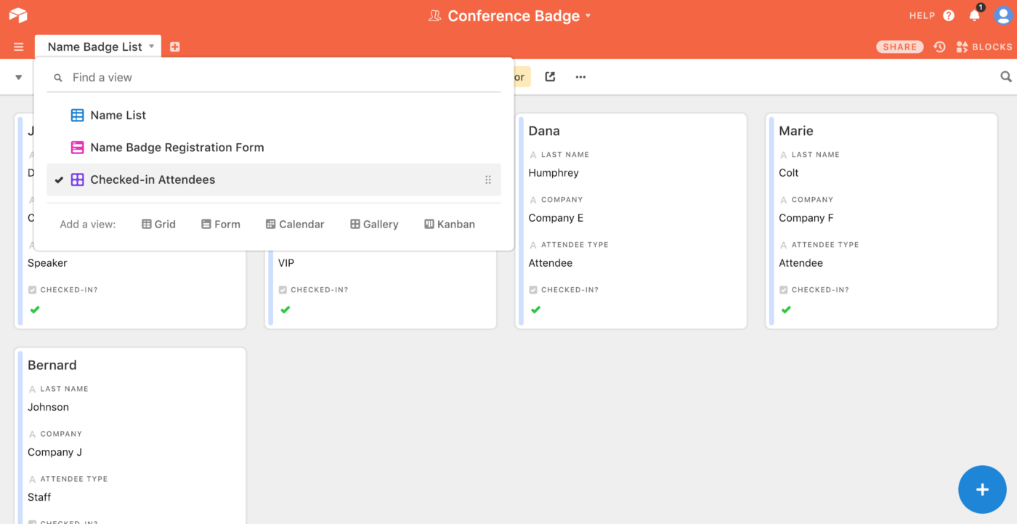The height and width of the screenshot is (524, 1017).
Task: Open the revision history clock icon
Action: [x=939, y=47]
